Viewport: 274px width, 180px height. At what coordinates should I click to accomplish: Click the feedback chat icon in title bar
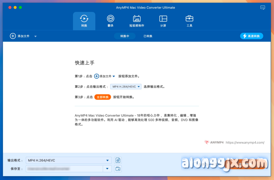pyautogui.click(x=263, y=8)
